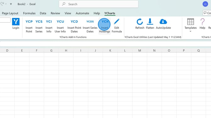The width and height of the screenshot is (211, 118).
Task: Switch to the Automate tab
Action: pyautogui.click(x=83, y=13)
